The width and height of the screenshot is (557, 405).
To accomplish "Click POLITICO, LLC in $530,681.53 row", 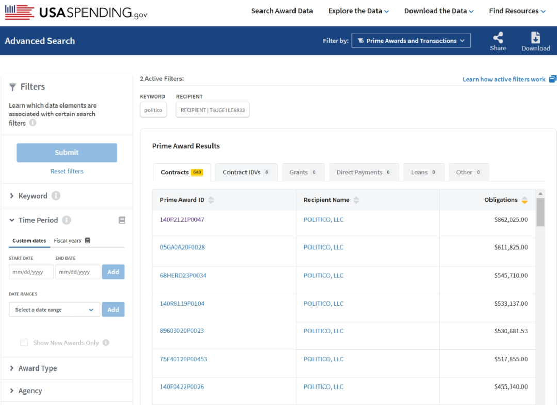I will (323, 331).
